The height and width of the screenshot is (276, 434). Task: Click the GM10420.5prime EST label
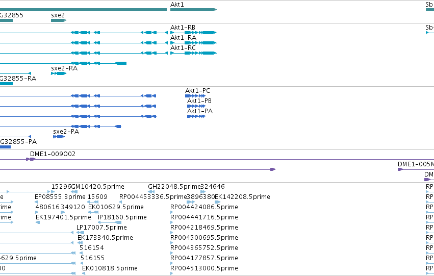(x=98, y=187)
